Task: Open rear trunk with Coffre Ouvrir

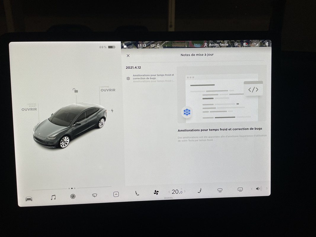Action: (108, 89)
